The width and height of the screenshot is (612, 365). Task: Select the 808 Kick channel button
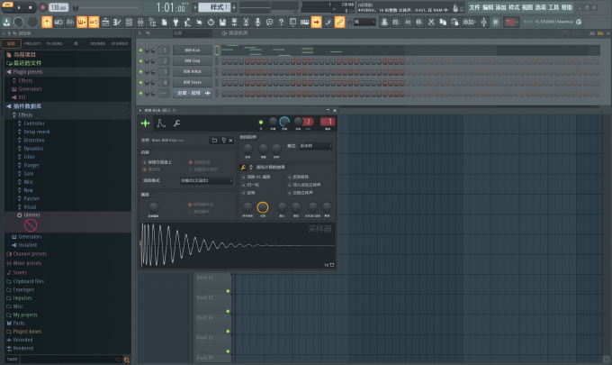[x=193, y=50]
